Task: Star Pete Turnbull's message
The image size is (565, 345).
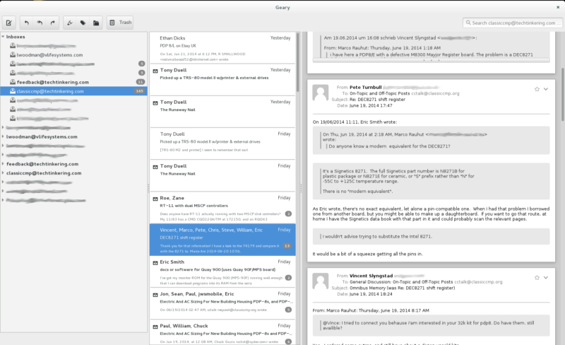Action: coord(537,89)
